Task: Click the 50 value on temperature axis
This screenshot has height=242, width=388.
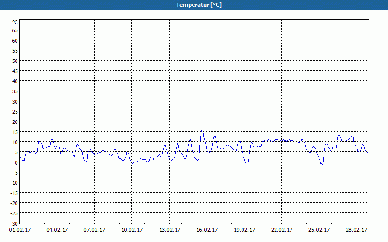Action: tap(15, 61)
